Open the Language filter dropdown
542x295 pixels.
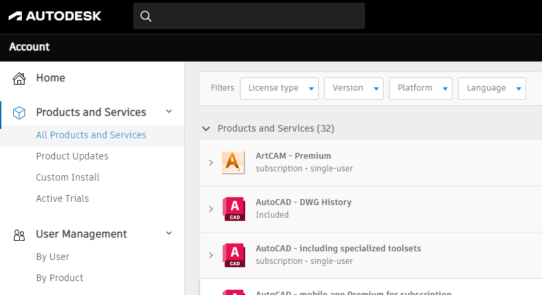(492, 89)
